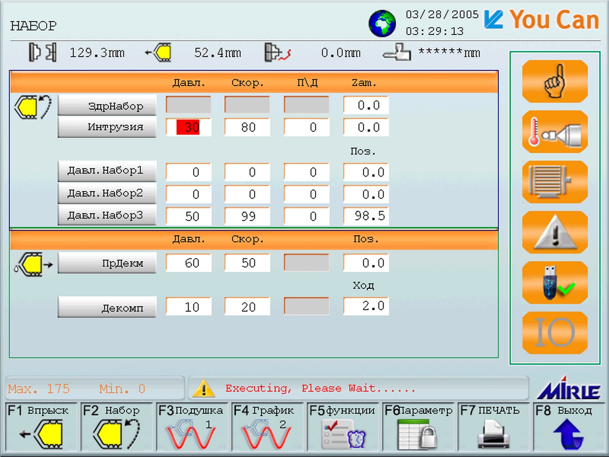Open F4 График graph 2
Viewport: 609px width, 457px height.
point(267,427)
